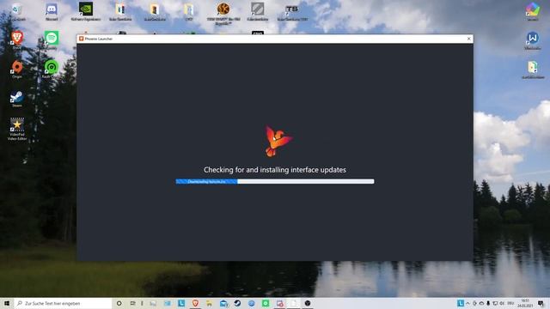The width and height of the screenshot is (550, 309).
Task: Click the Cortana circle on the taskbar
Action: (119, 303)
